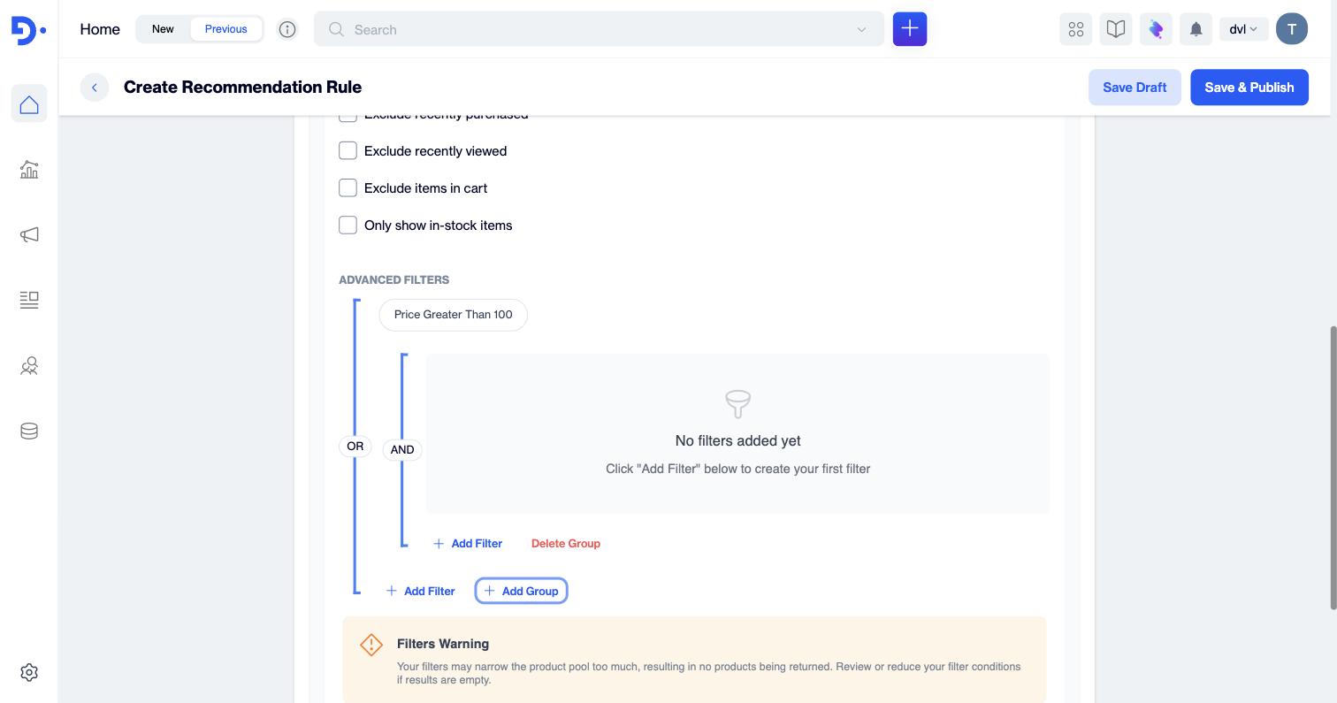1337x703 pixels.
Task: Open settings gear in sidebar
Action: 29,672
